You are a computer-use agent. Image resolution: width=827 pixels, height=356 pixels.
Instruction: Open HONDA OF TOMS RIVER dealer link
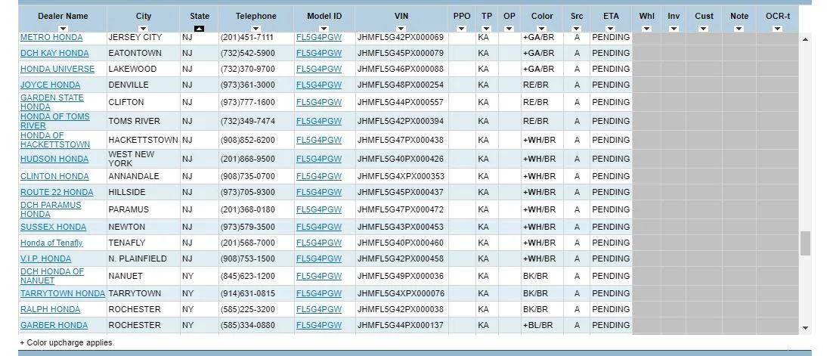point(55,121)
